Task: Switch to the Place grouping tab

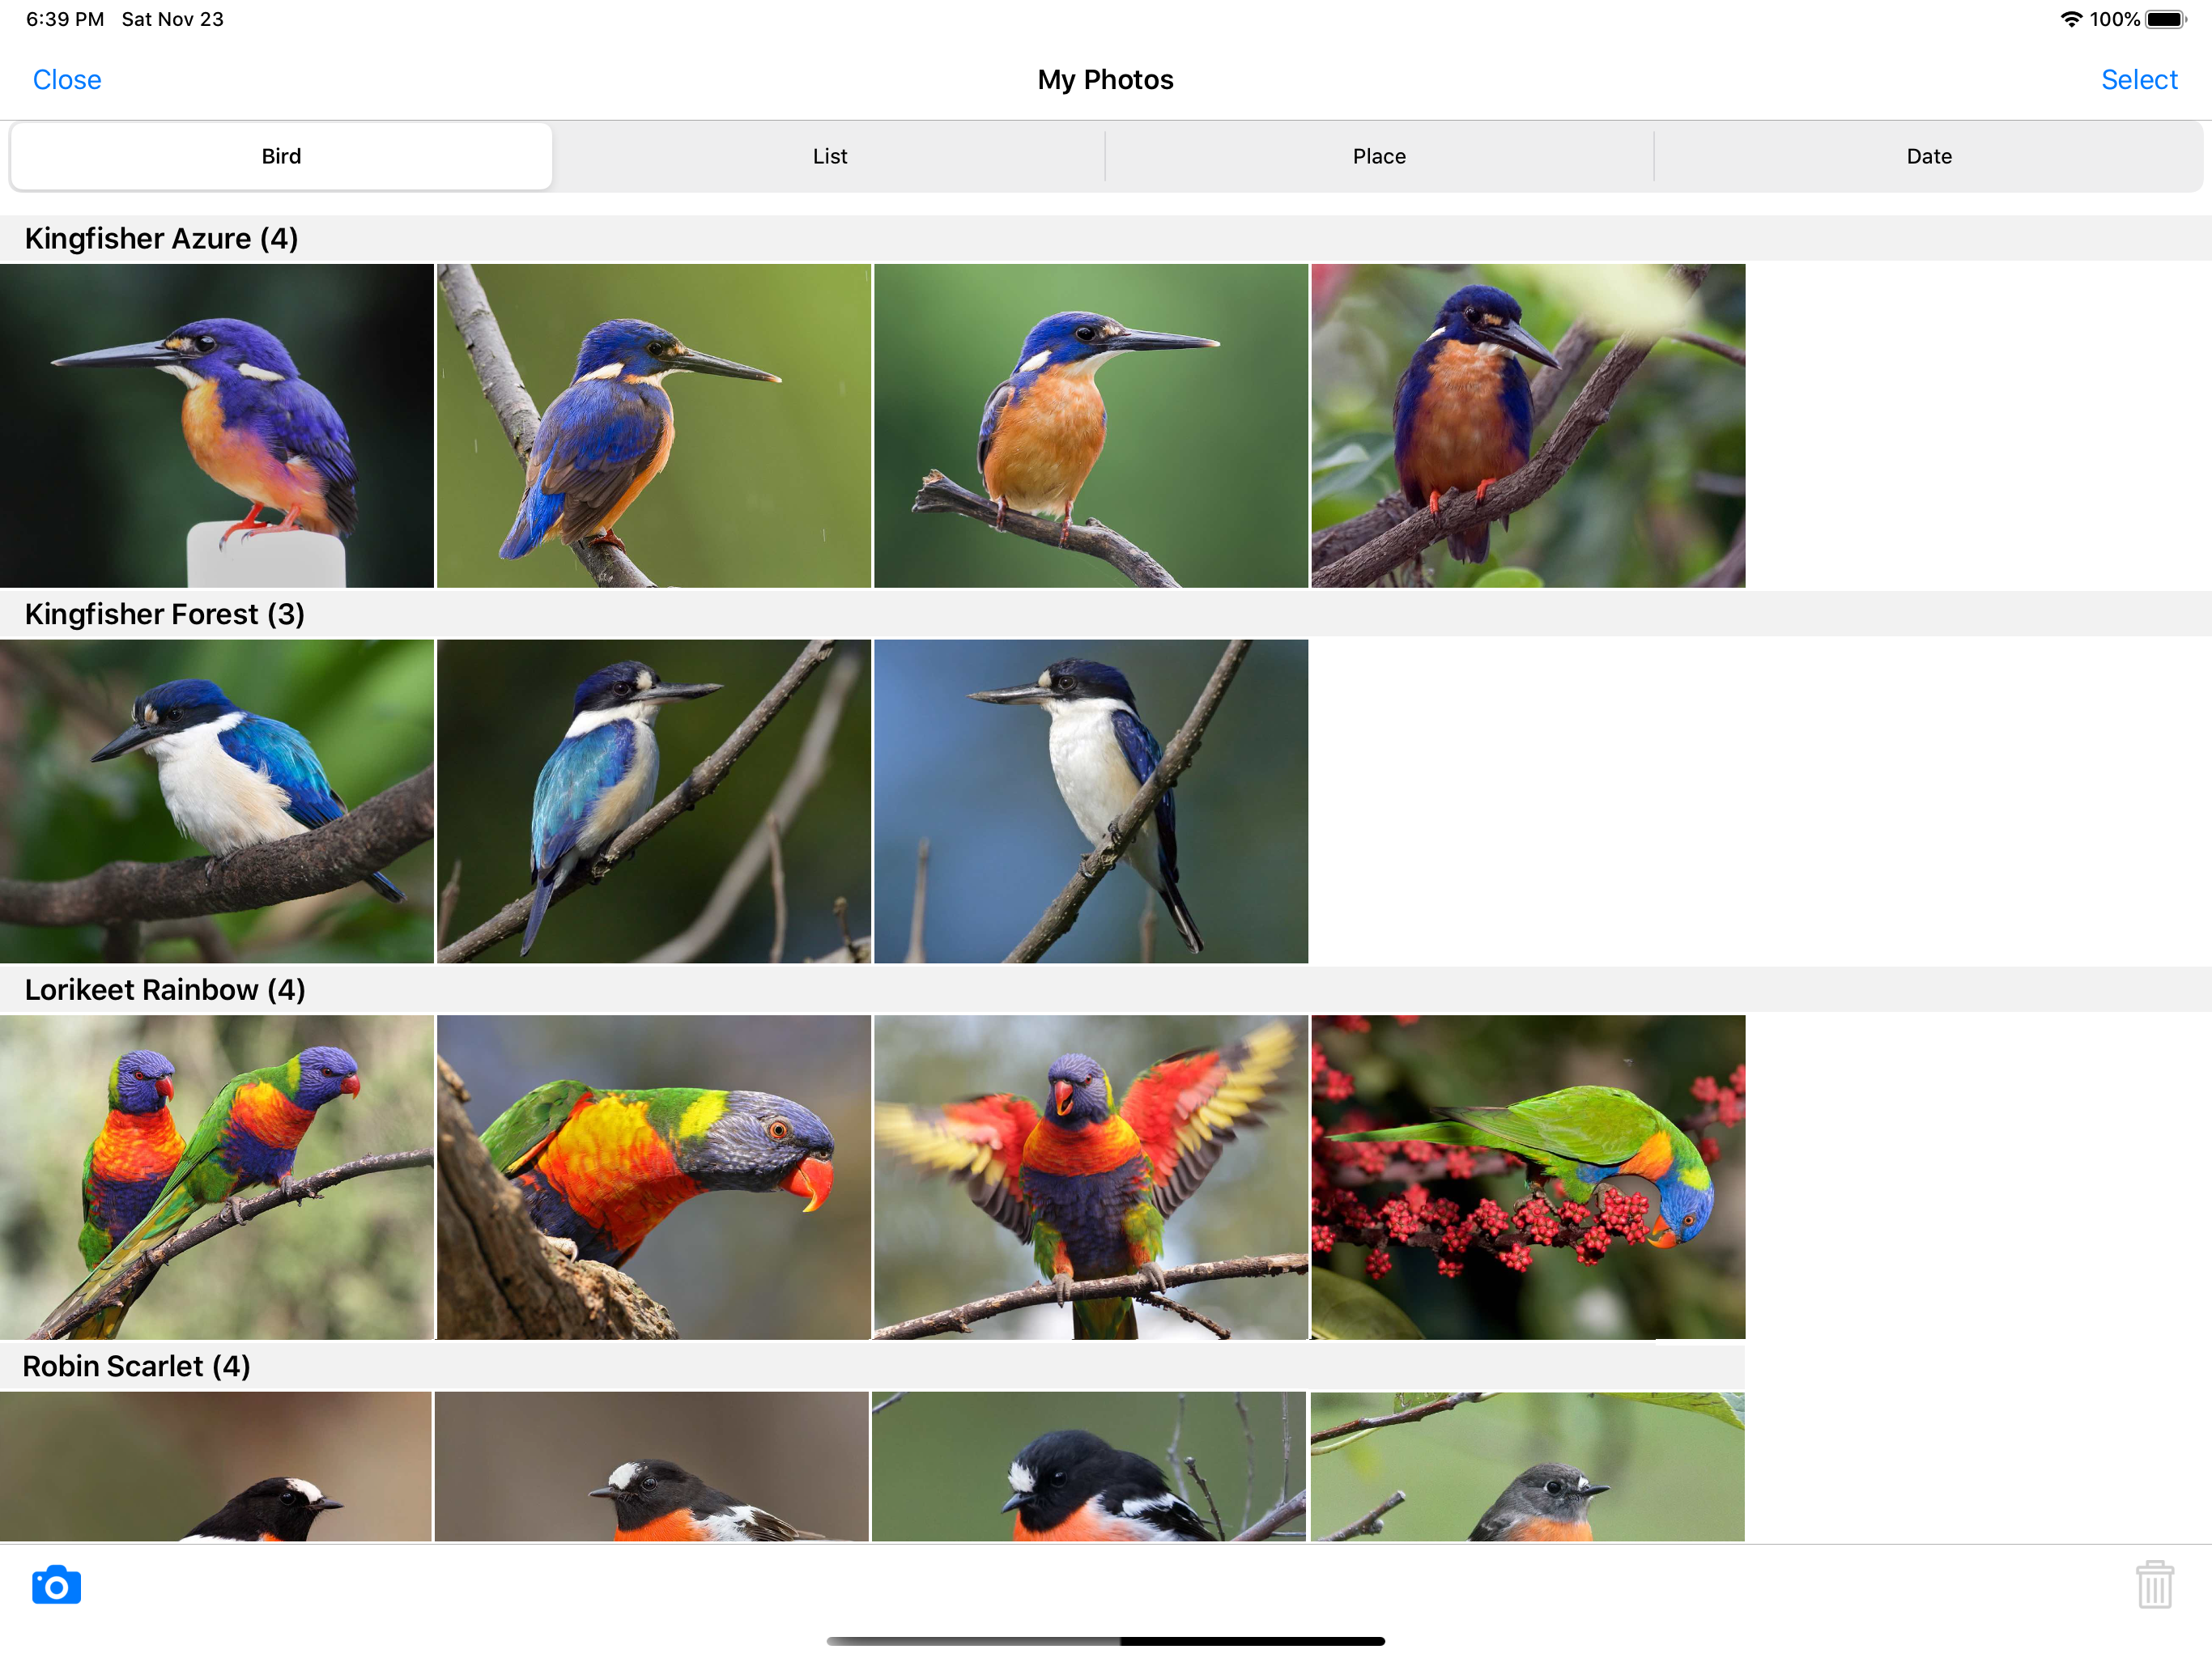Action: tap(1379, 156)
